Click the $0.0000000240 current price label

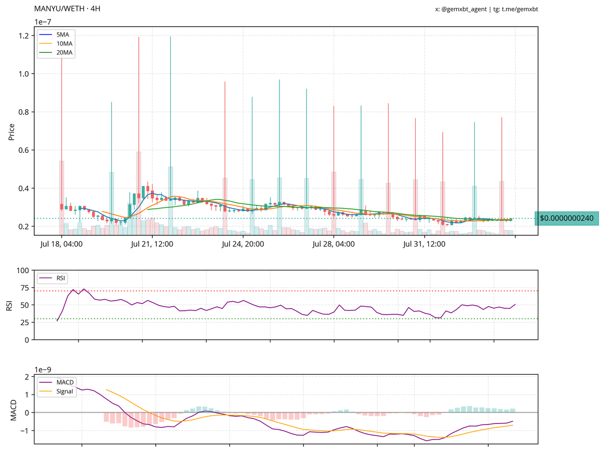(567, 218)
